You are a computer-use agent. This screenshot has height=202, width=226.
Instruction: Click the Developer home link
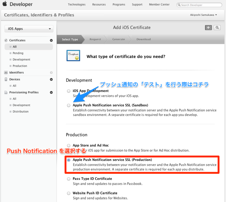[x=21, y=4]
